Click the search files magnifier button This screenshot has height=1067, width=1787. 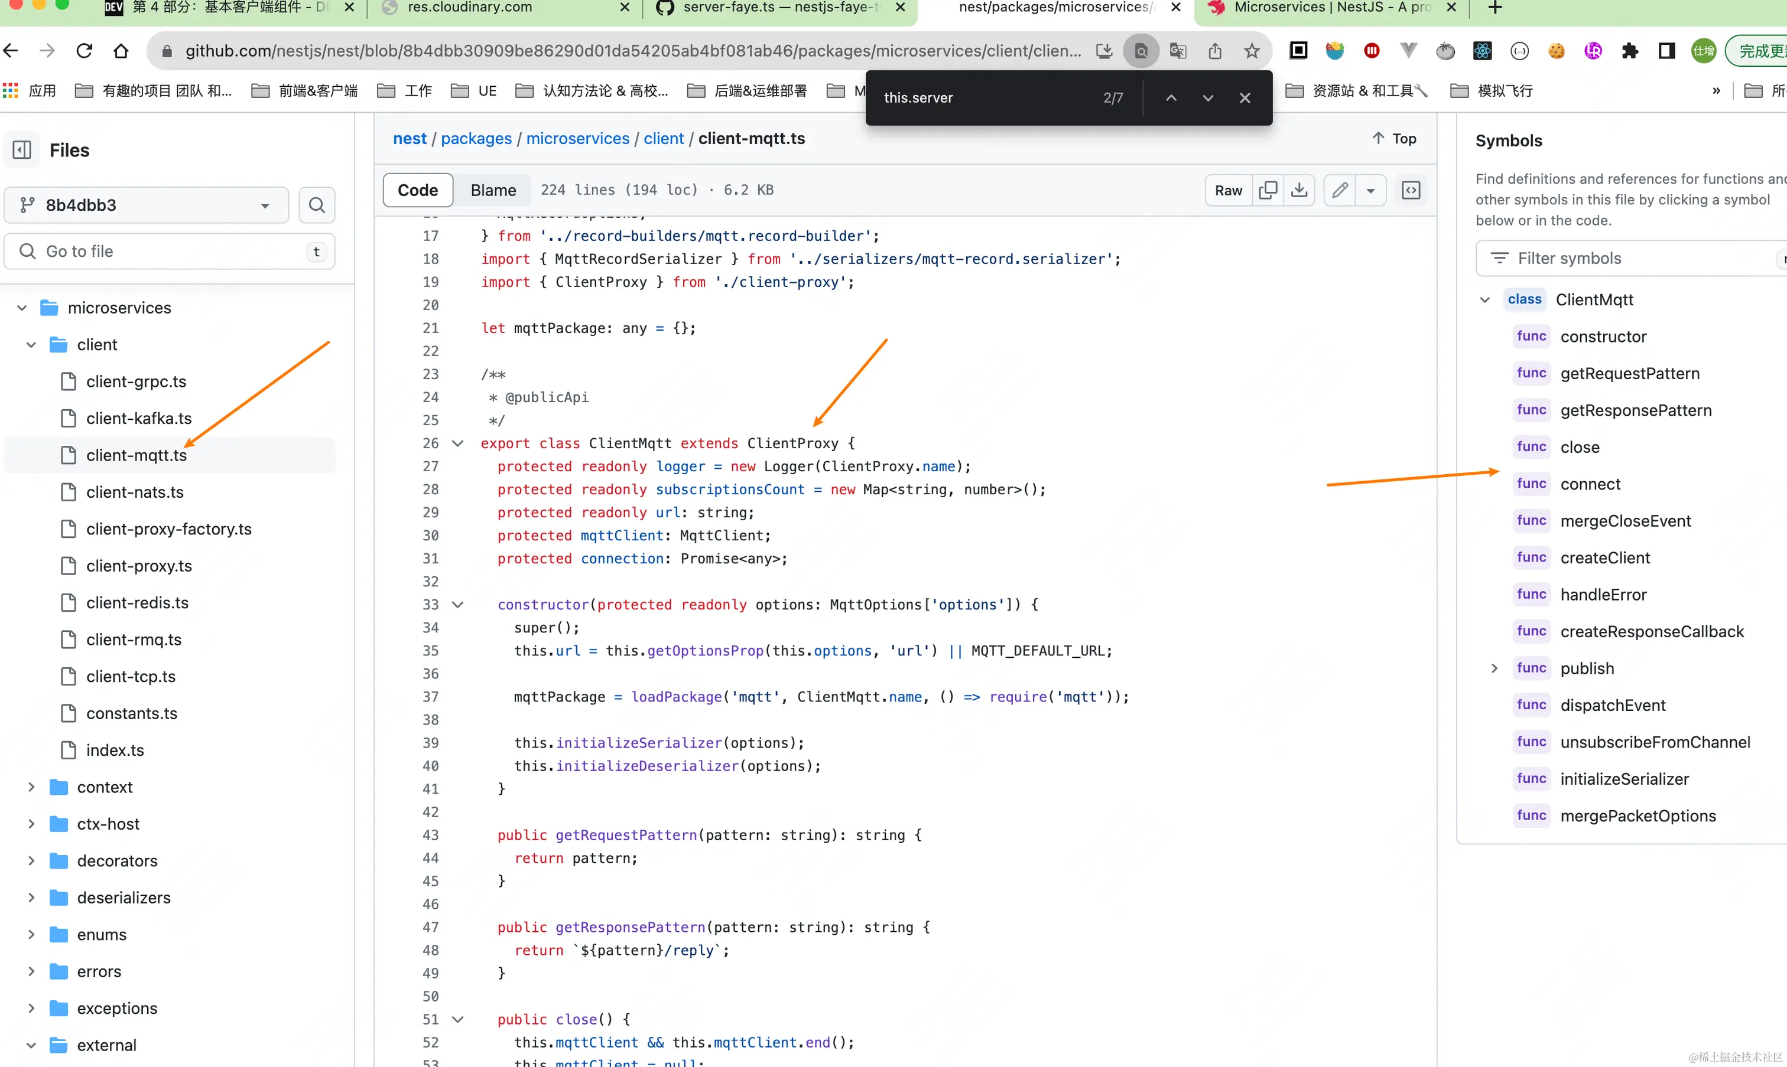(x=317, y=205)
